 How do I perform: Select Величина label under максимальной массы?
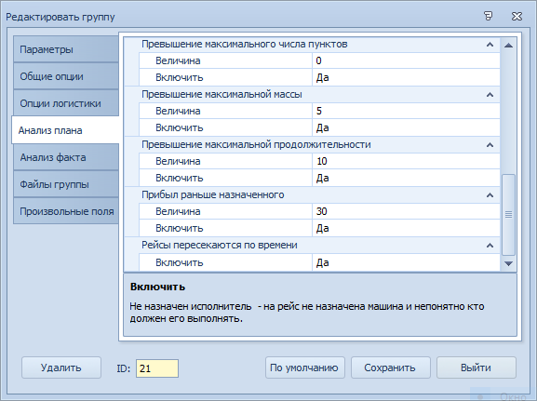point(178,111)
